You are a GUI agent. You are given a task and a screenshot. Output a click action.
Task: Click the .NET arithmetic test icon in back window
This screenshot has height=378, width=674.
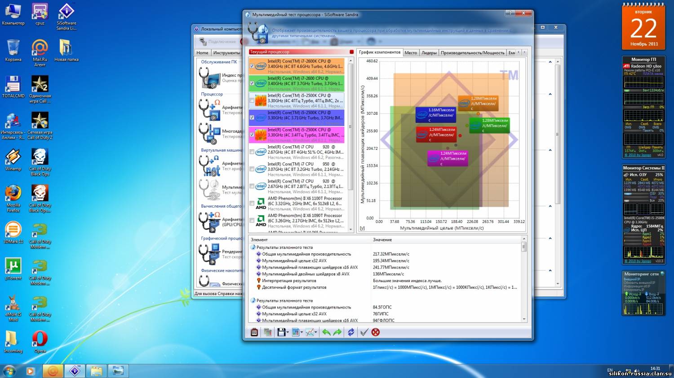[209, 166]
